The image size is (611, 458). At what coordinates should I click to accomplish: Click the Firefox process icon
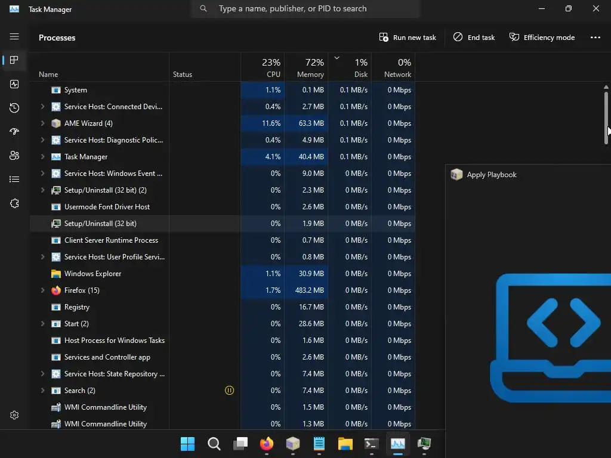click(56, 290)
